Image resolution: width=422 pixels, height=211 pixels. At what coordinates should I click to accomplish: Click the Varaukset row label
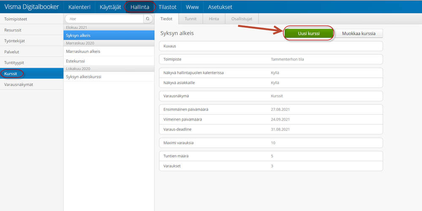172,166
